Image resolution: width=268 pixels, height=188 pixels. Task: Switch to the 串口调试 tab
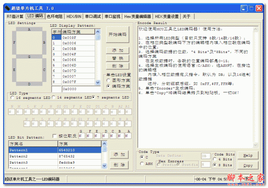pyautogui.click(x=93, y=16)
